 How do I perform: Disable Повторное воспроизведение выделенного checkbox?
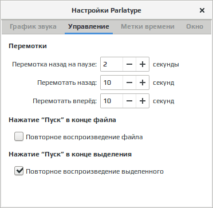[x=19, y=171]
